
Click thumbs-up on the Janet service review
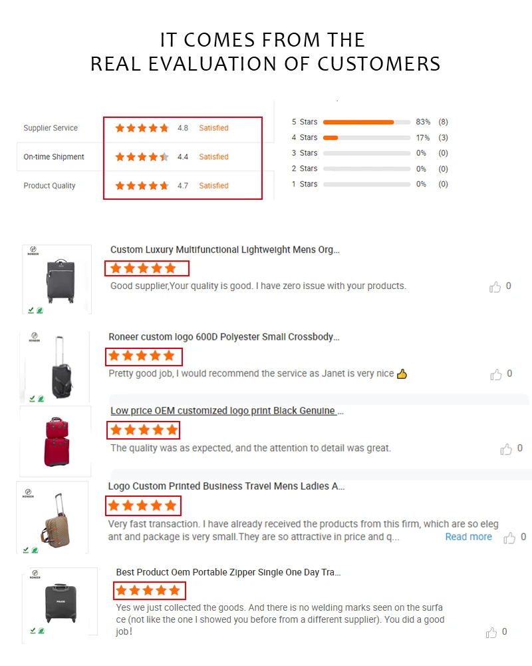(495, 374)
